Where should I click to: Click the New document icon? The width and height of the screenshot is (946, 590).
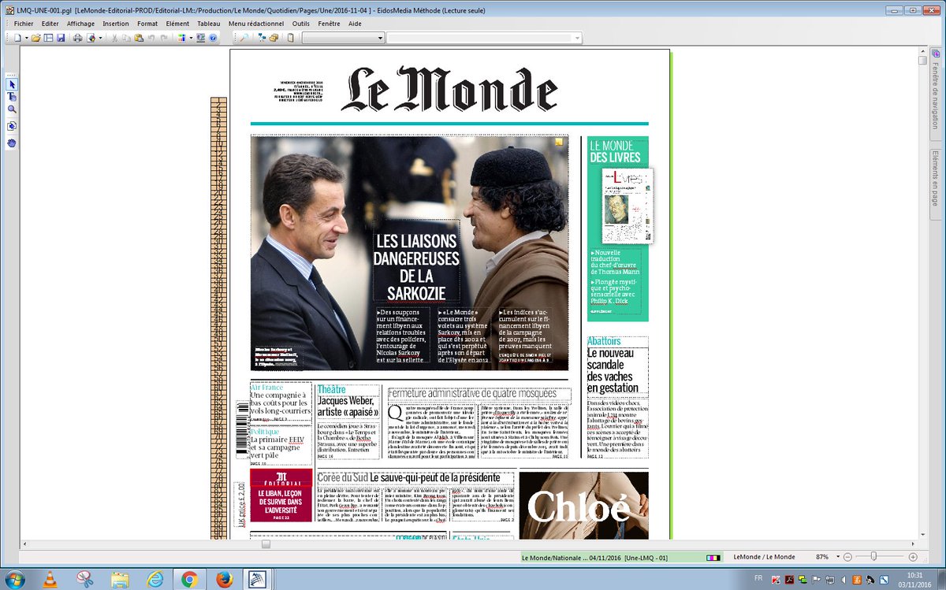click(17, 38)
